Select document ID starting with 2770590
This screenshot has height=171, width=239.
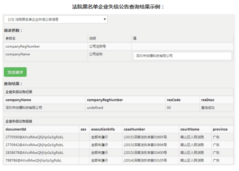coord(34,137)
